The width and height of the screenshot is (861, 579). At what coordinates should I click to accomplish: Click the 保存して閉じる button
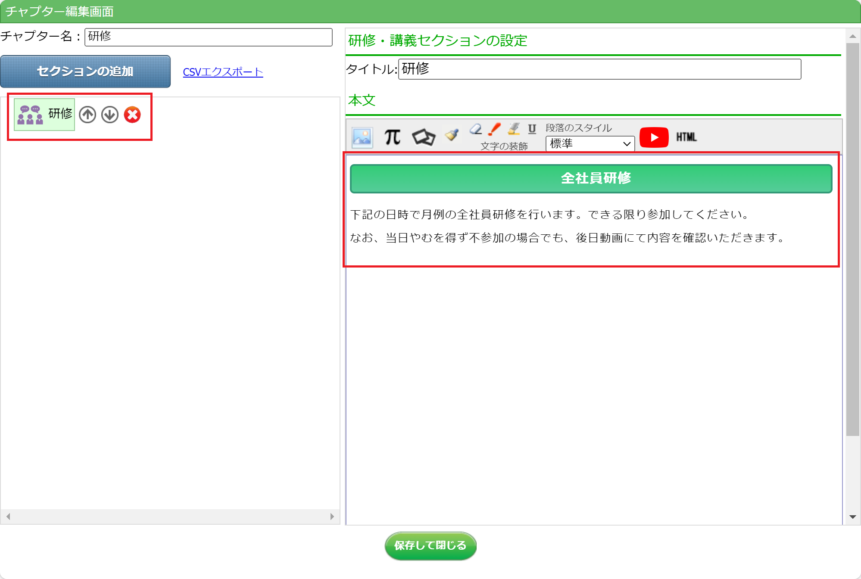click(x=430, y=546)
